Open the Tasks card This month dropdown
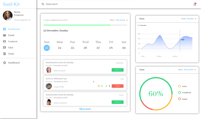Viewport: 201px width, 119px height. (190, 69)
